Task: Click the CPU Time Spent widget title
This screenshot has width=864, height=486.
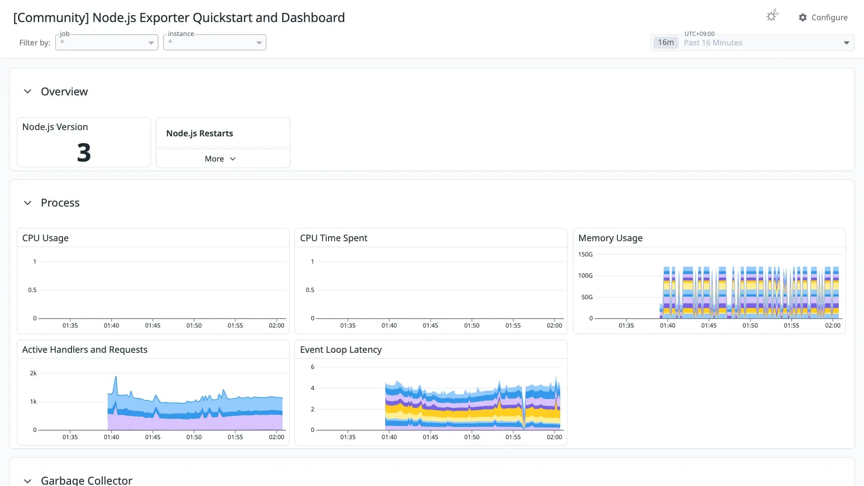Action: 333,238
